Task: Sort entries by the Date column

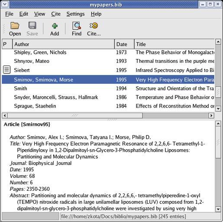Action: click(124, 44)
